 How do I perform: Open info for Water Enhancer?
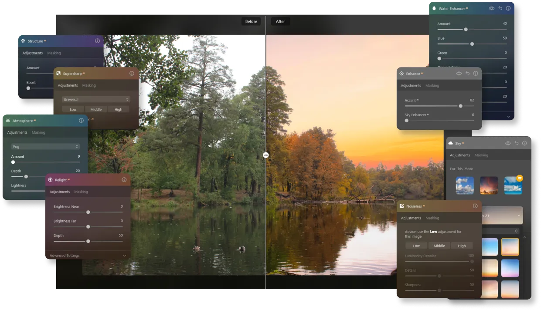click(x=508, y=8)
